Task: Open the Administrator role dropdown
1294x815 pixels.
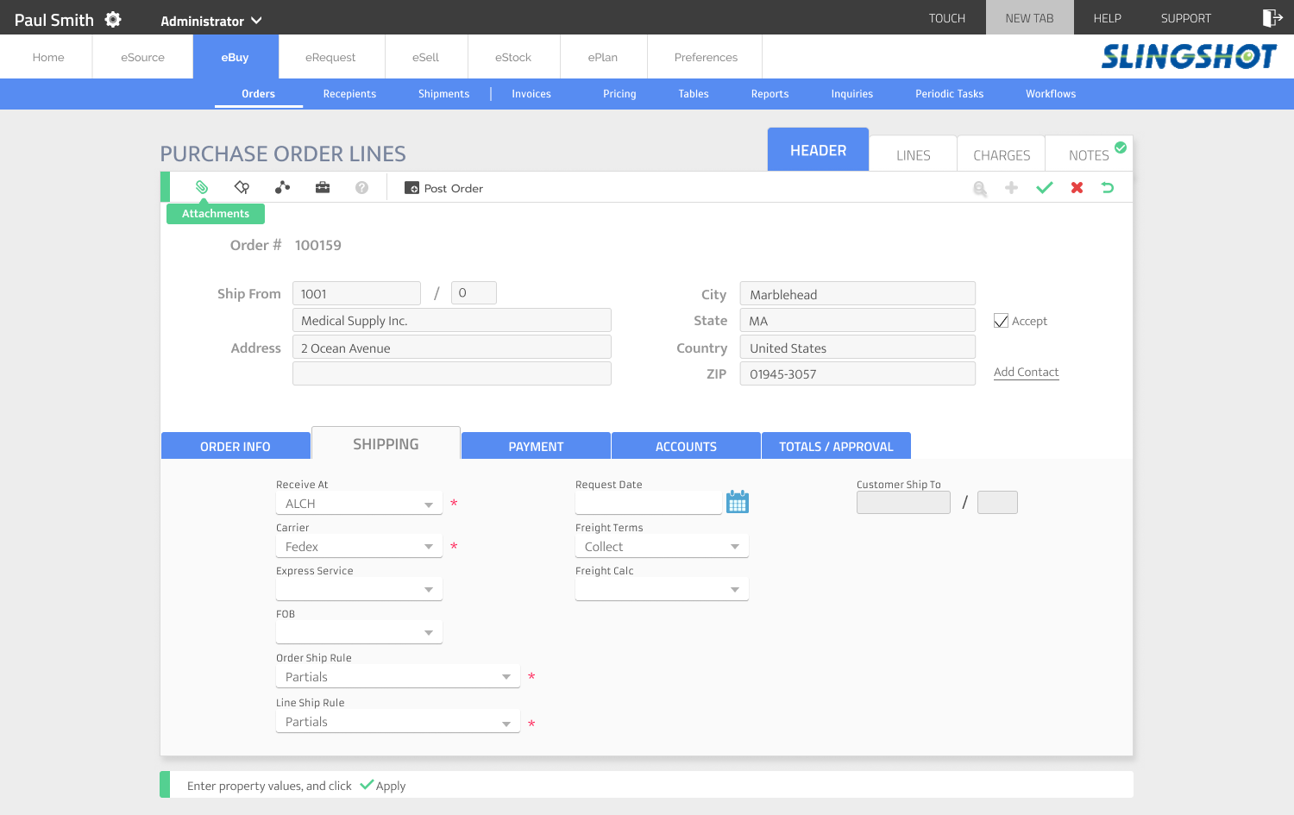Action: pos(211,21)
